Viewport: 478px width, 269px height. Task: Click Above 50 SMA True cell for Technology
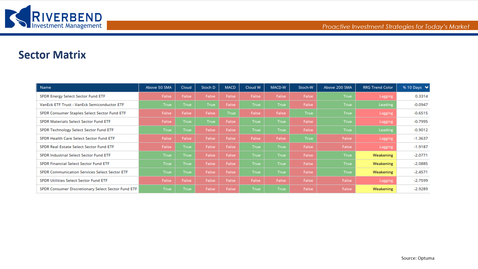[157, 130]
